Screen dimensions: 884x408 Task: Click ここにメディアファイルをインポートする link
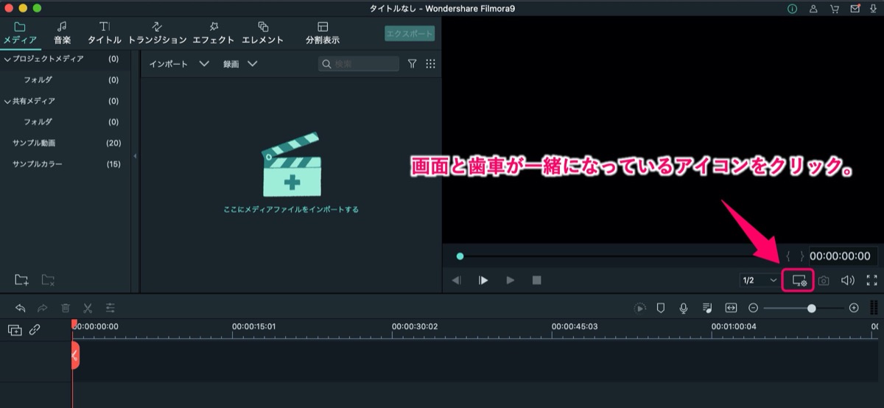pos(291,210)
